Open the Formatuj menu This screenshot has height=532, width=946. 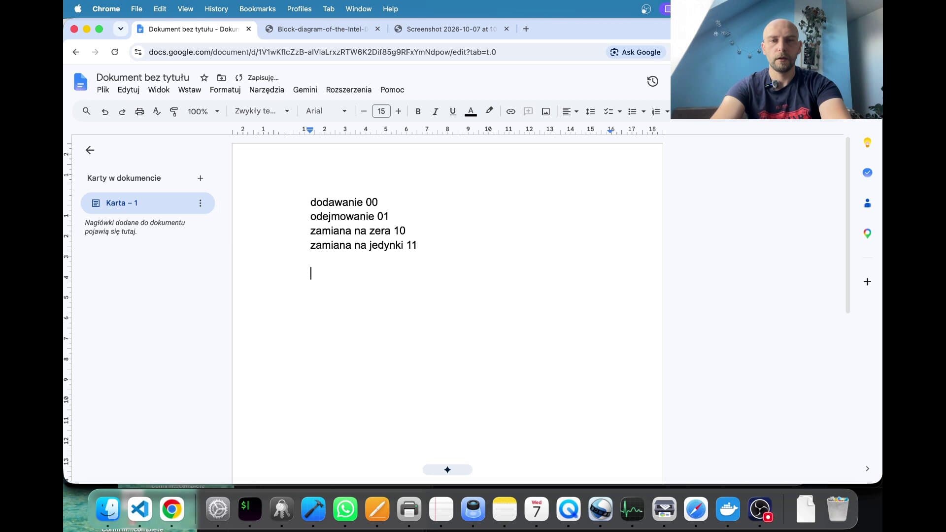[225, 90]
